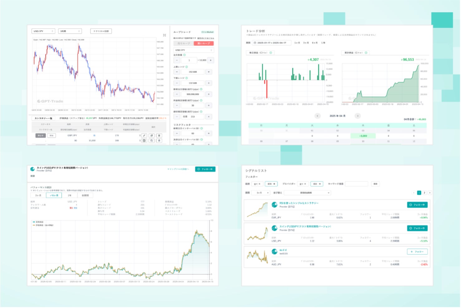Screen dimensions: 461x308
Task: Open the date range picker 2025-01-17 > 2025-04-17
Action: [272, 43]
